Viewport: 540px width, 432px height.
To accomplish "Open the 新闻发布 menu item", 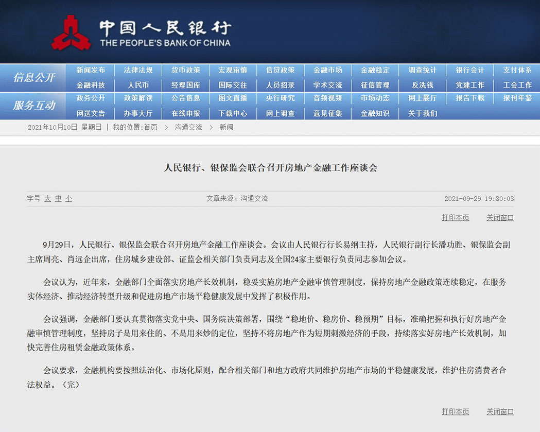I will 91,70.
